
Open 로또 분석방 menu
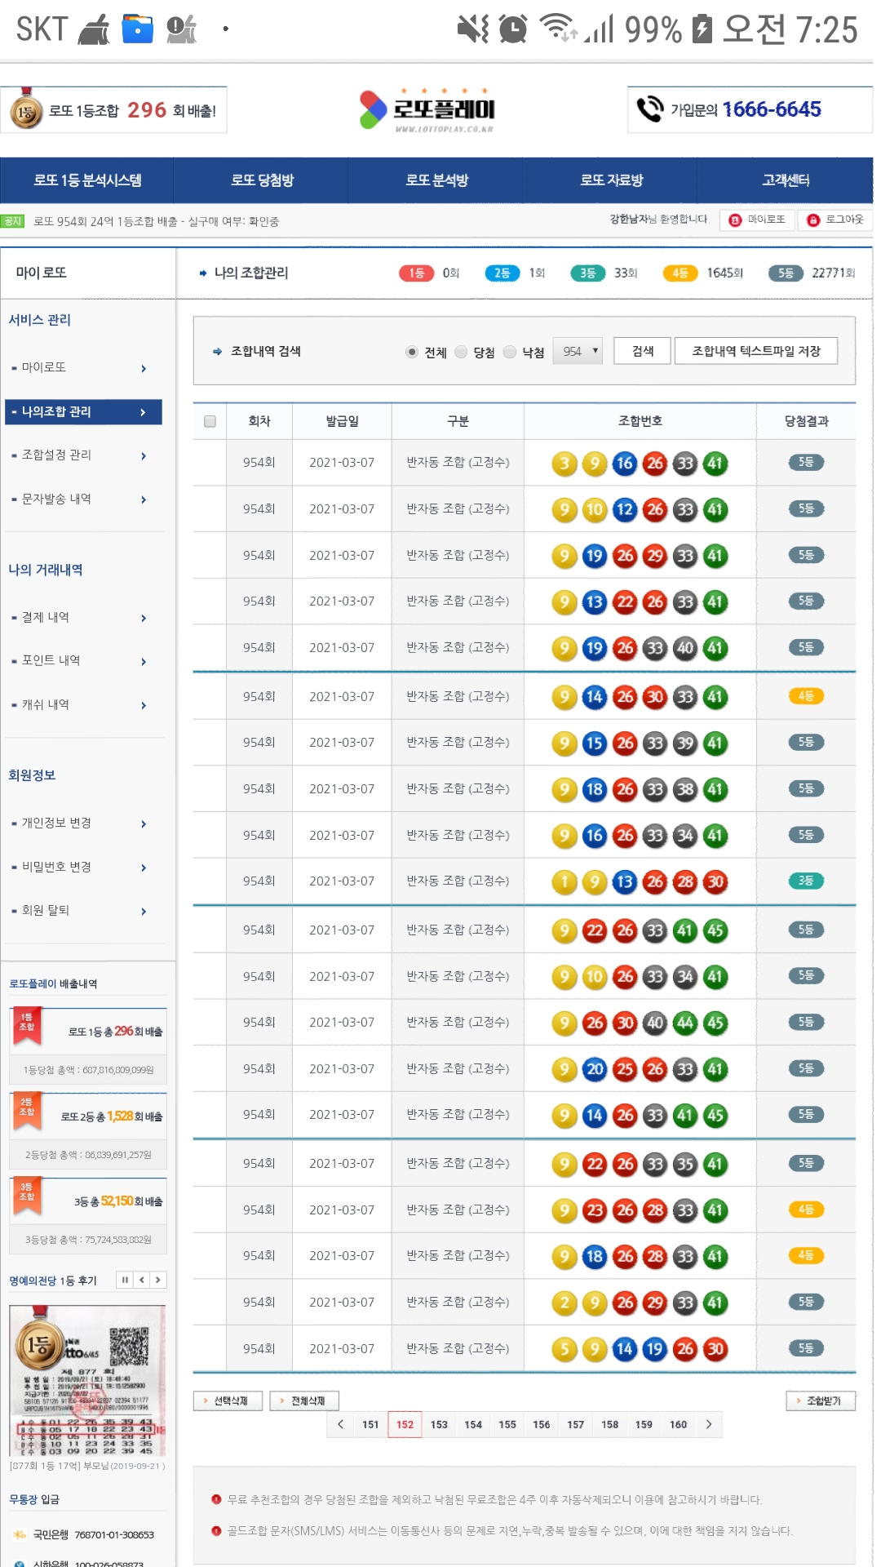click(436, 180)
